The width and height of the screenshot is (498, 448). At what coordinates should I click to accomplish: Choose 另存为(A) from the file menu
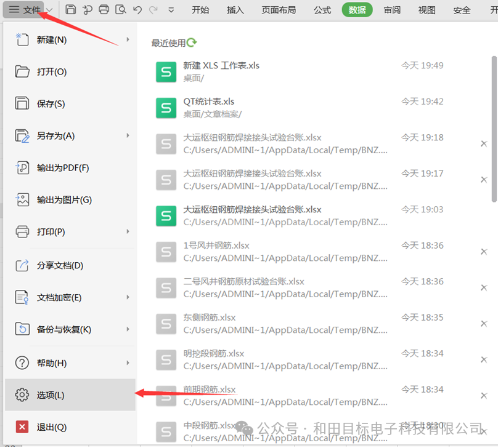click(x=70, y=136)
